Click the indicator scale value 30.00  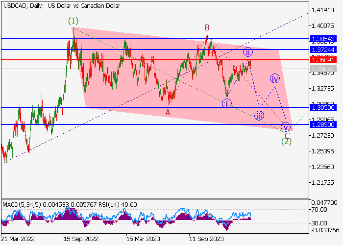tap(319, 223)
